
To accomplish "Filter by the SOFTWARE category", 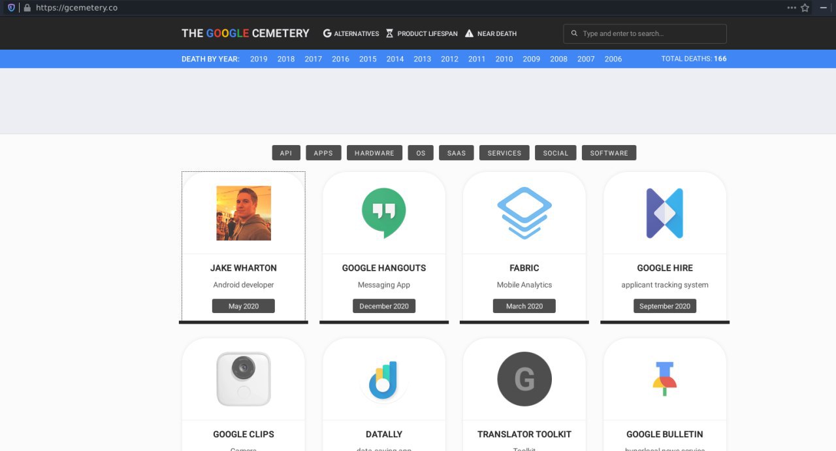I will pos(609,153).
